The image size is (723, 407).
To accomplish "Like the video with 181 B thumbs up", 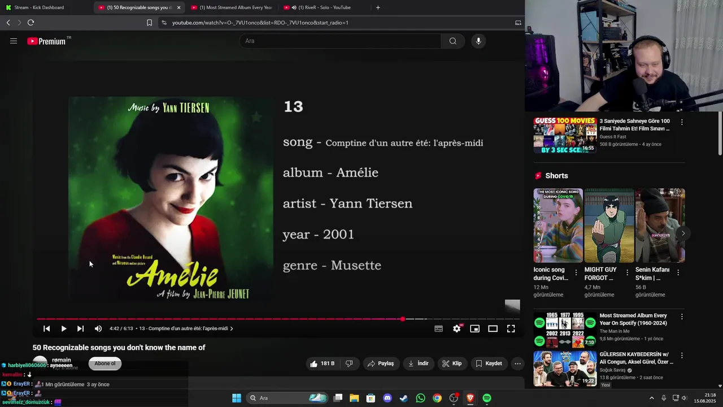I will pos(323,363).
